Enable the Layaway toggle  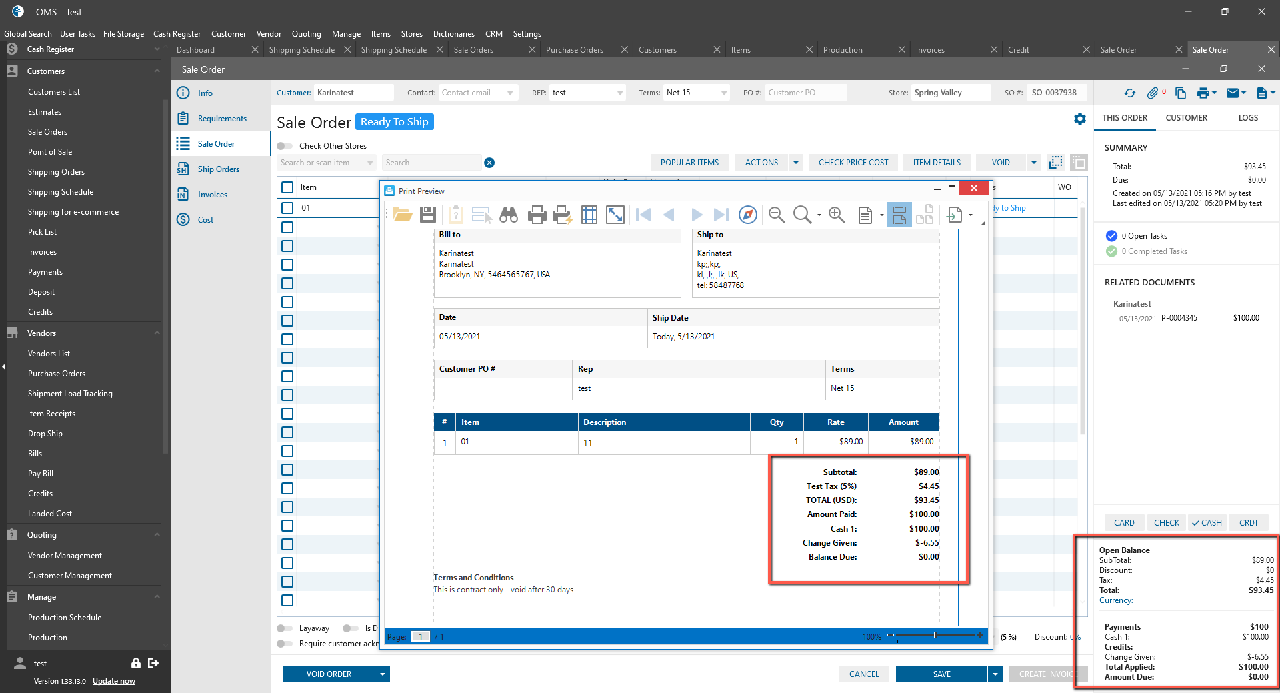[285, 628]
